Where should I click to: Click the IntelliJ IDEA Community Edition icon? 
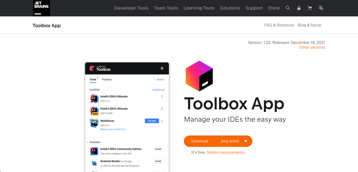click(x=94, y=151)
